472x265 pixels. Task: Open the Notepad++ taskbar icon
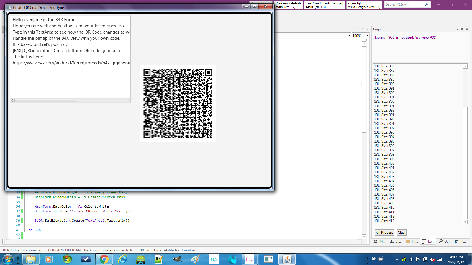tap(159, 259)
